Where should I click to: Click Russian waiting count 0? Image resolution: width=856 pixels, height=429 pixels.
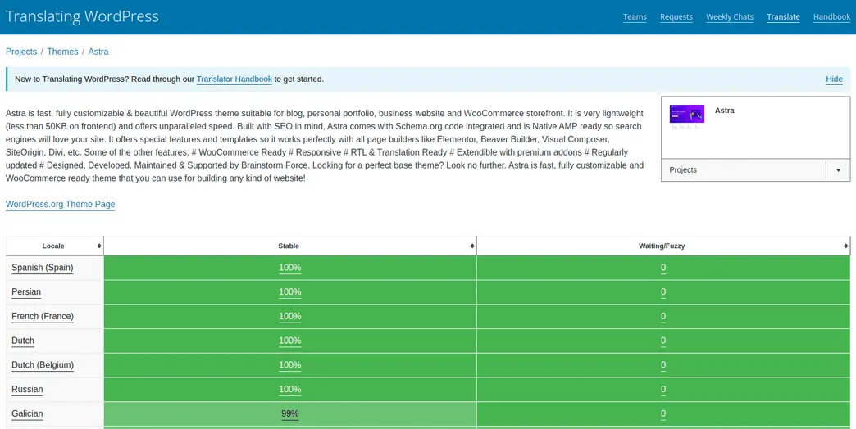point(663,389)
